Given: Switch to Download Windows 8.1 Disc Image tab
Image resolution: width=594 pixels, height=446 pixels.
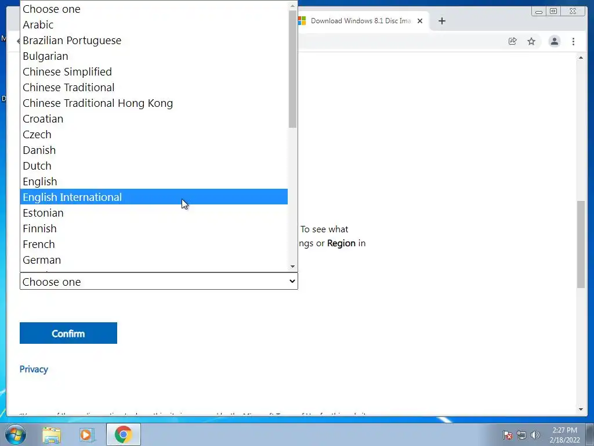Looking at the screenshot, I should [360, 21].
